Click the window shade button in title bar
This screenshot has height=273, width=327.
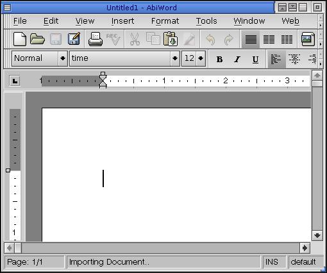pos(282,8)
